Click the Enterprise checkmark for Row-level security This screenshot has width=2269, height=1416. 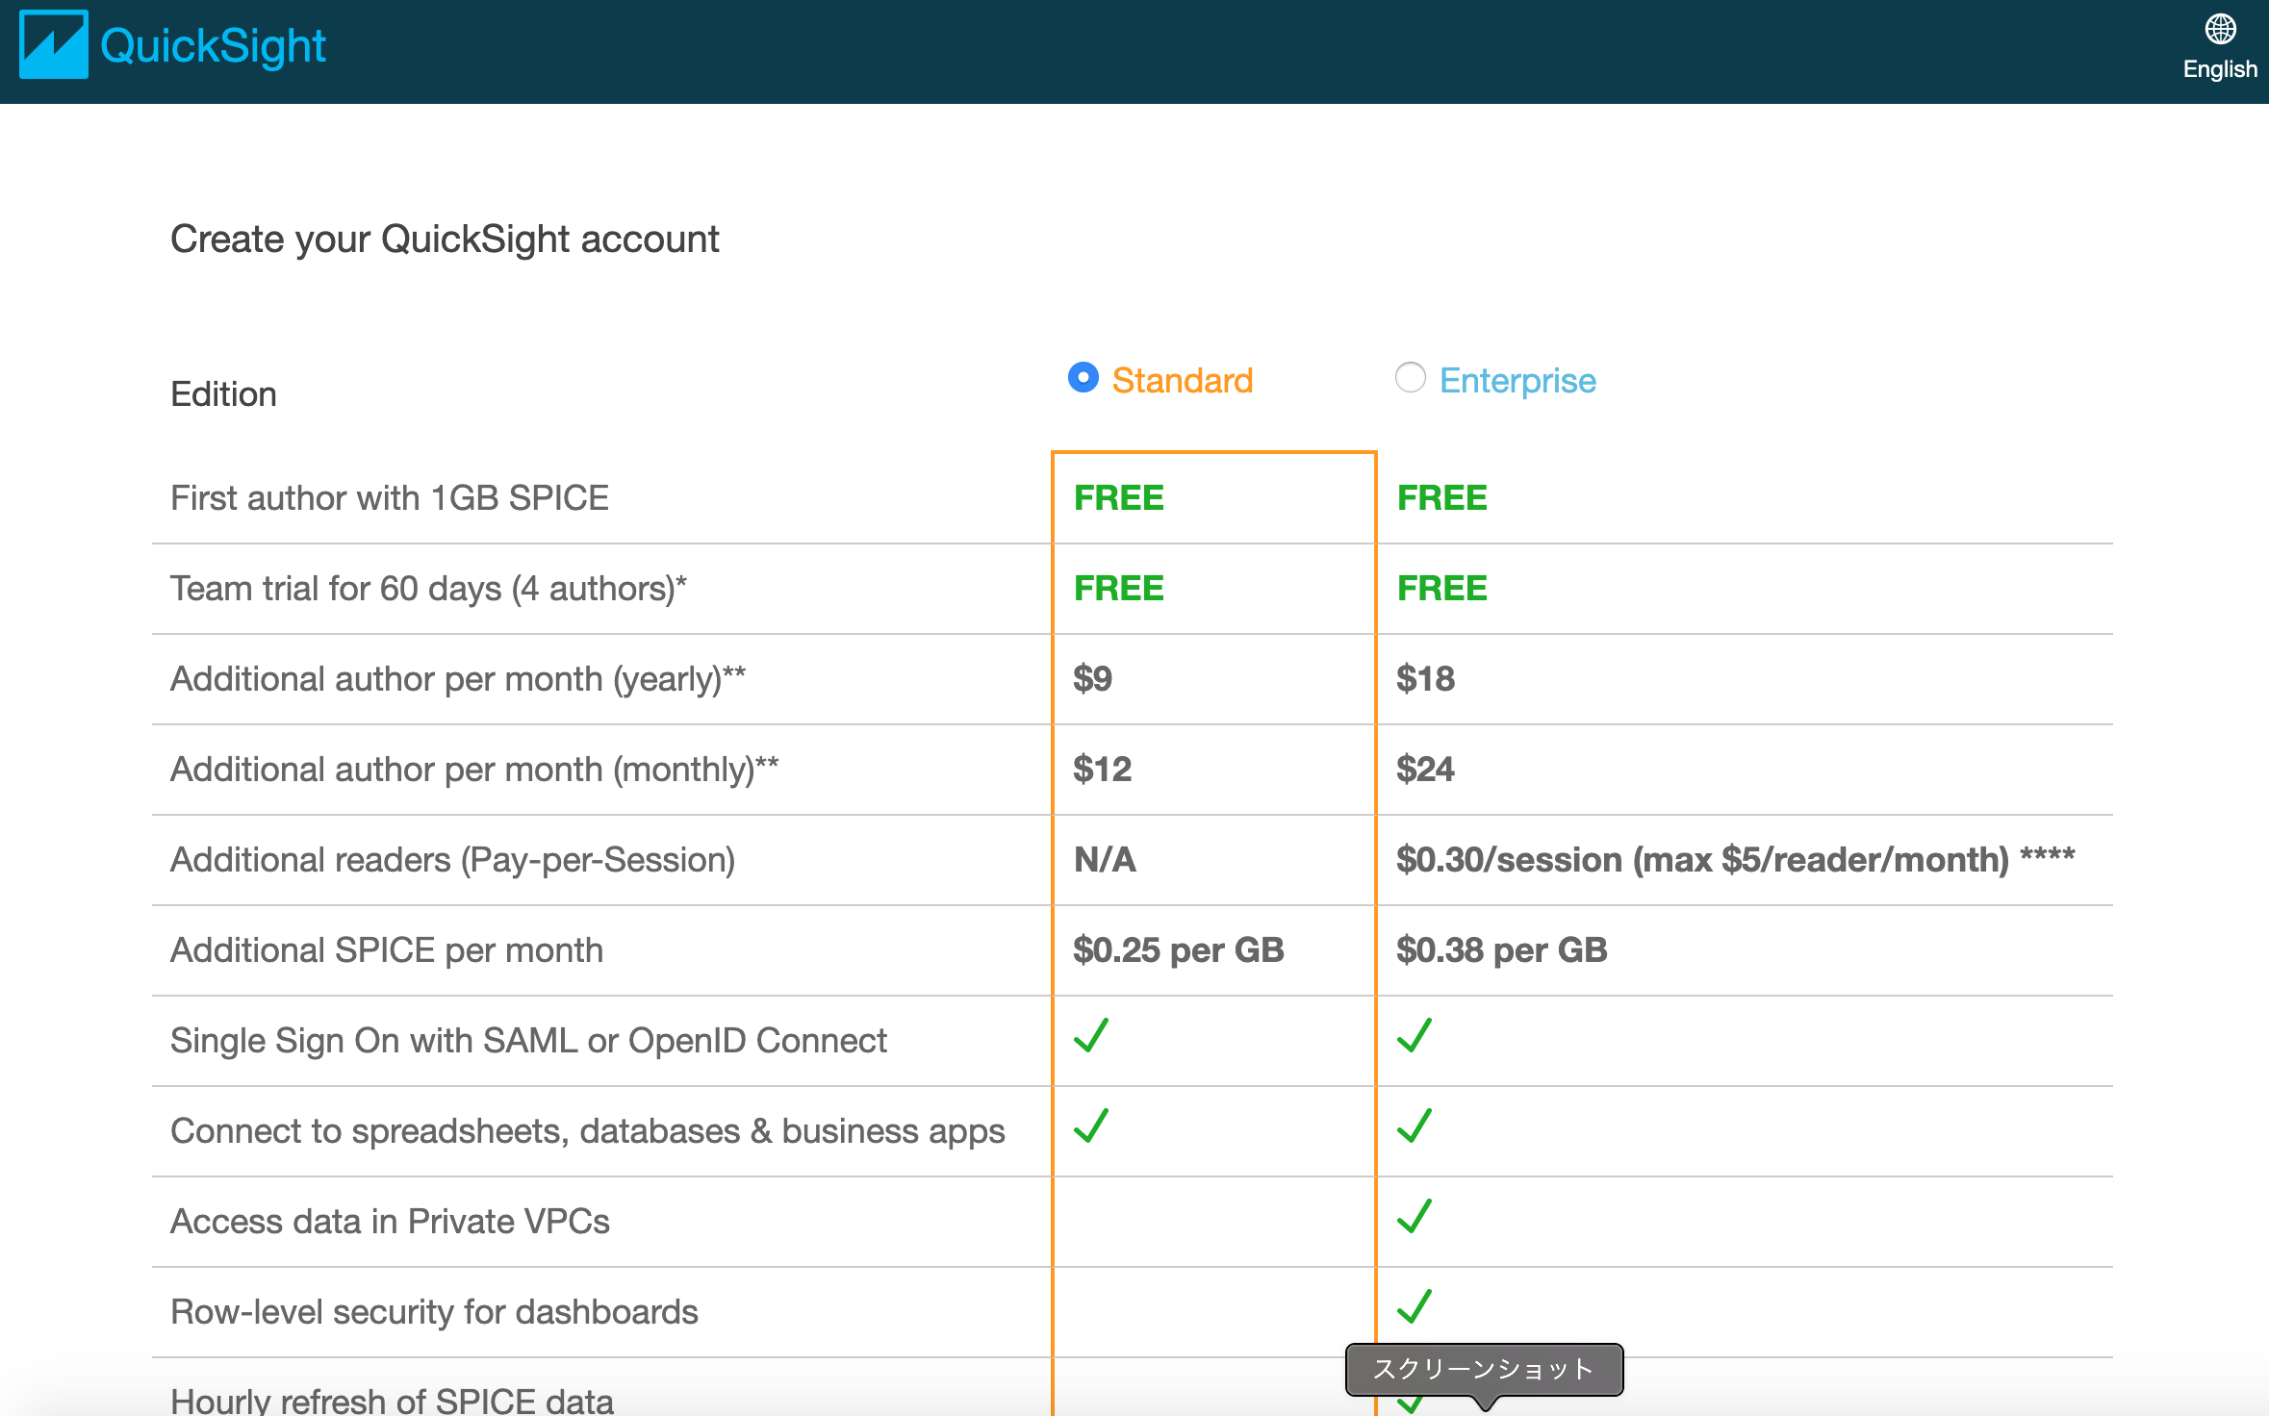(x=1415, y=1307)
